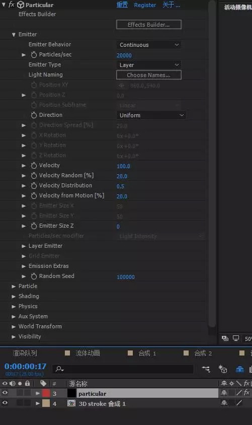Click the Effects Builder... button
Screen dimensions: 252x425
point(149,25)
